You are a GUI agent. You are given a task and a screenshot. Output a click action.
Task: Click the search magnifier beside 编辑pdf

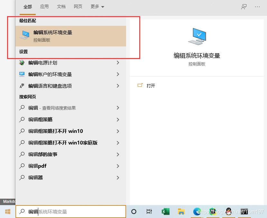(x=22, y=166)
